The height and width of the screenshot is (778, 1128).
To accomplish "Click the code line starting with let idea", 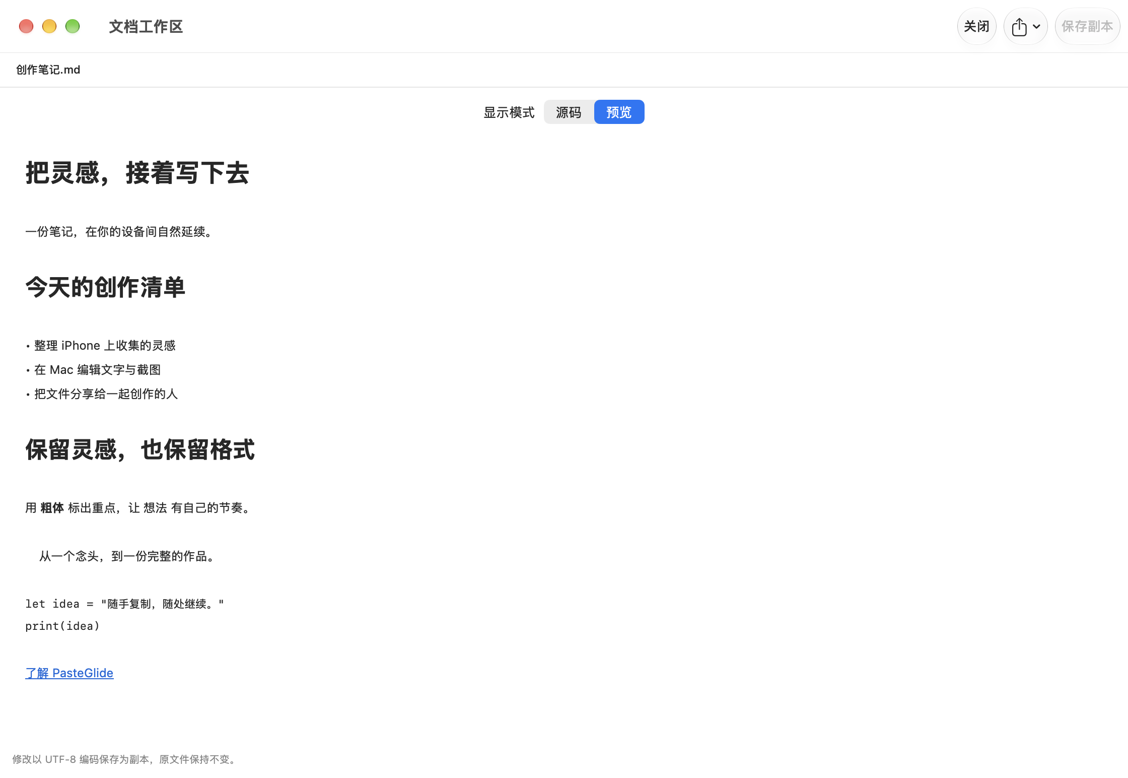I will 125,604.
